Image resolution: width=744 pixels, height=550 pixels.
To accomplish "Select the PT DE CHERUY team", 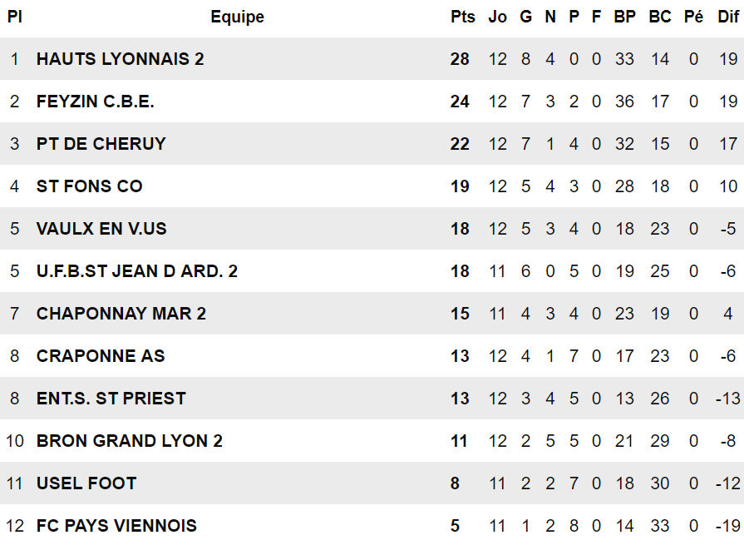I will click(x=101, y=144).
